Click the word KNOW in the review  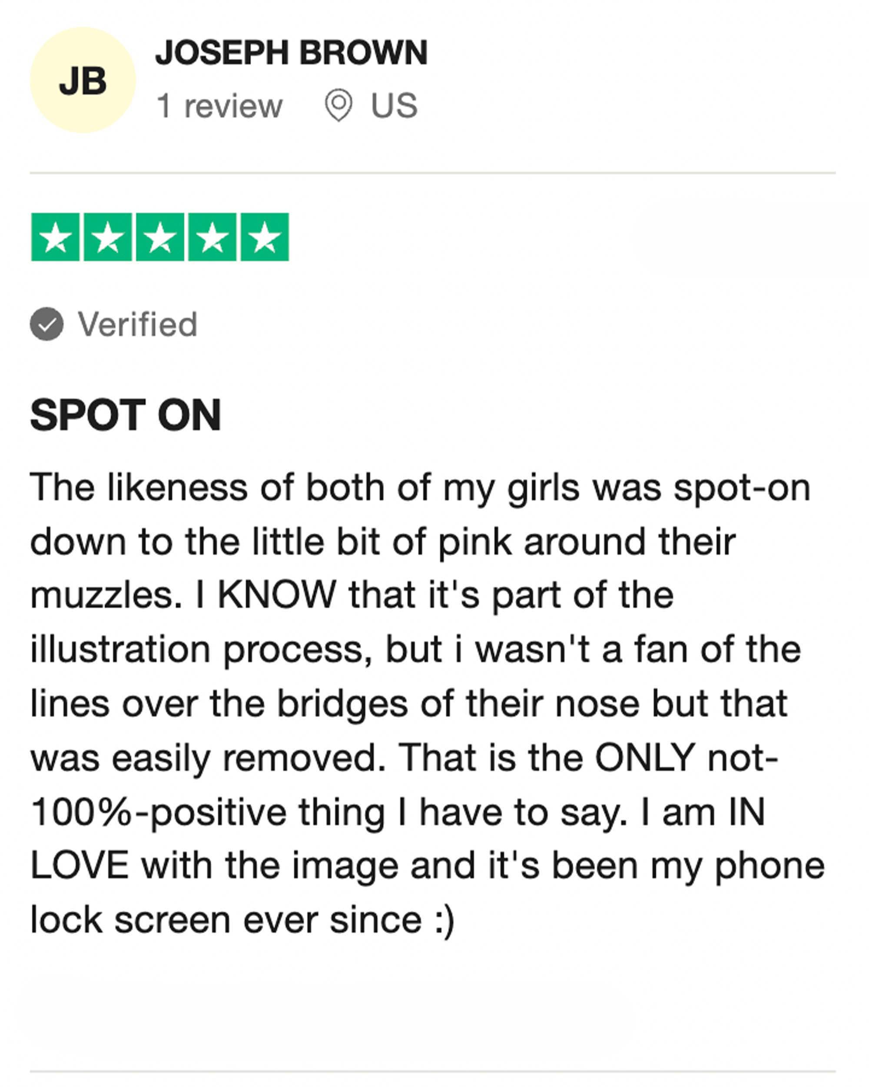pyautogui.click(x=277, y=595)
